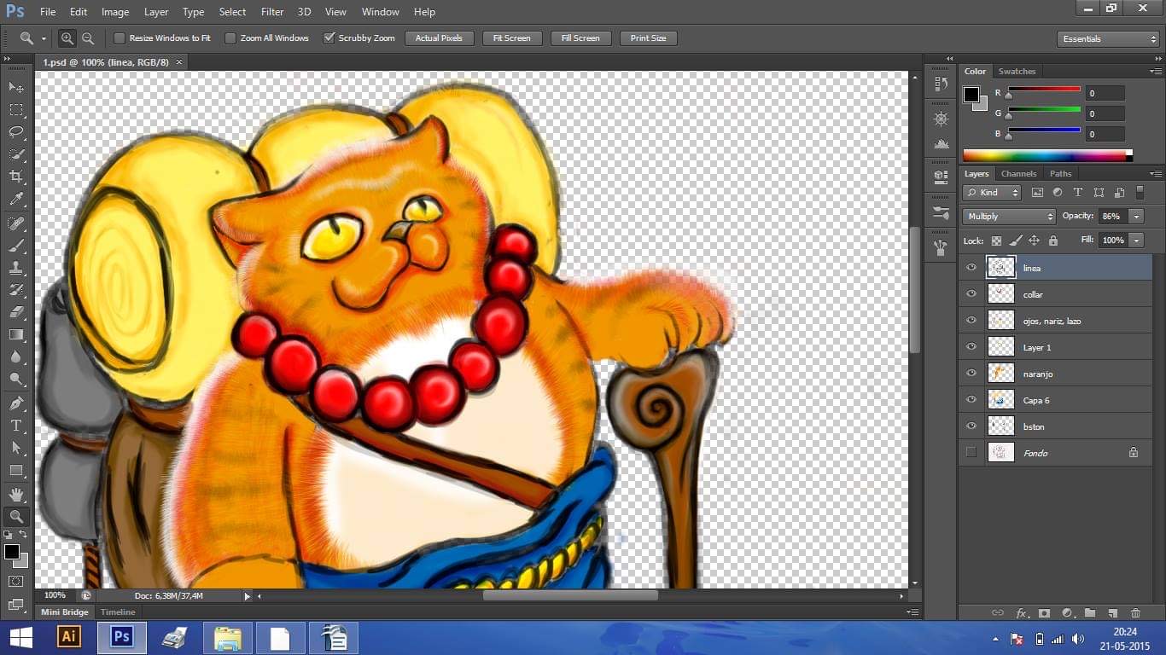Click the delete layer trash icon

[1135, 613]
